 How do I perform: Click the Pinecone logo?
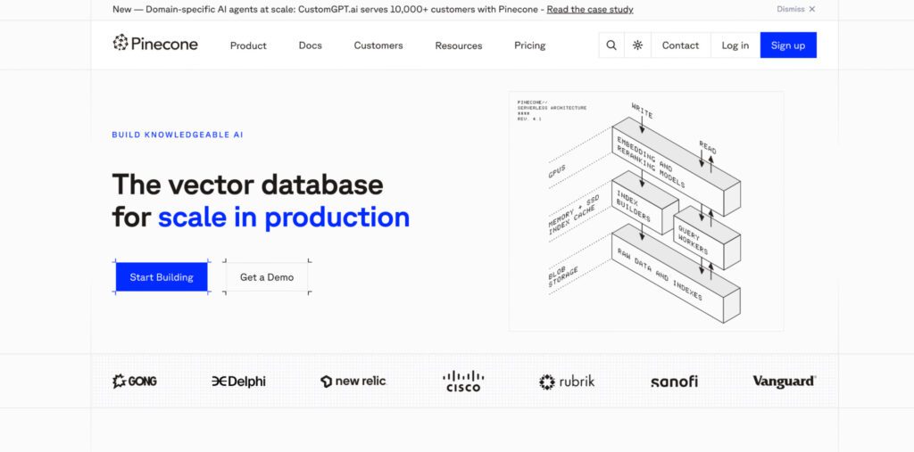[155, 43]
